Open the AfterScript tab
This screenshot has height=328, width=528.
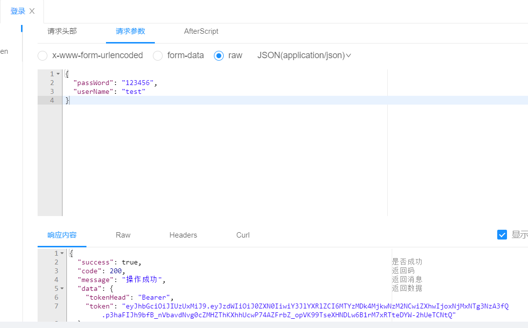tap(201, 31)
